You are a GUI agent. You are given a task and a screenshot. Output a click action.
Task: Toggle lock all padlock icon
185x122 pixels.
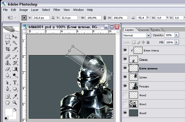tap(148, 42)
